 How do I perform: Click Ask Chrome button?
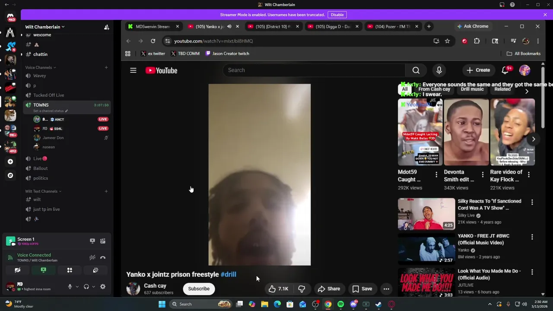tap(473, 26)
